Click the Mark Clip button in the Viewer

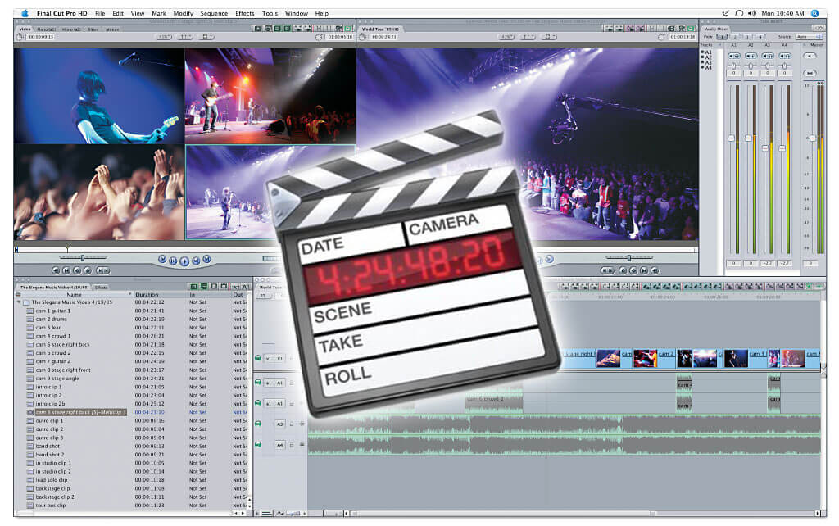[x=66, y=270]
